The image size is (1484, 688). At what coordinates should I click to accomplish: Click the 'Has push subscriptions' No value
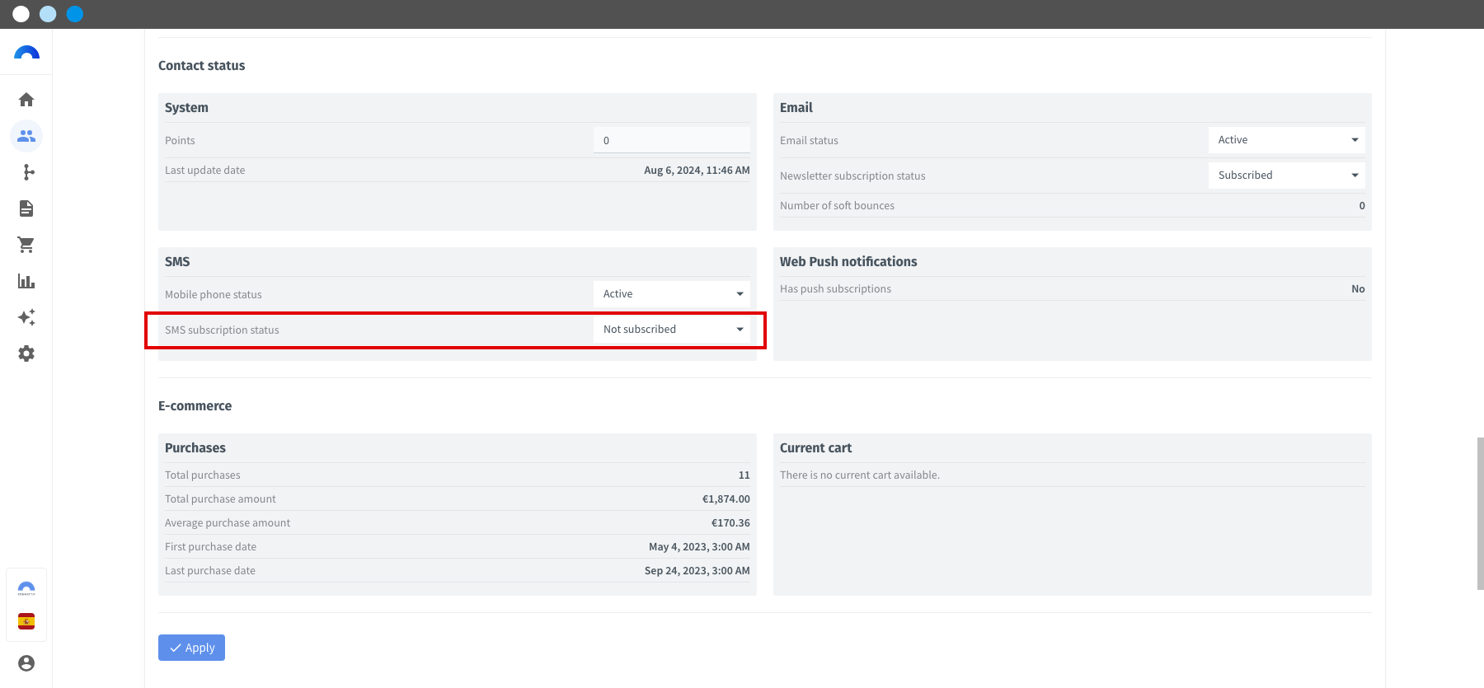tap(1358, 289)
